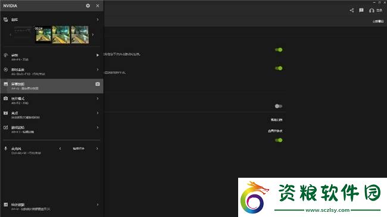Image resolution: width=387 pixels, height=217 pixels.
Task: Click the Gallery icon in the NVIDIA panel
Action: click(6, 20)
